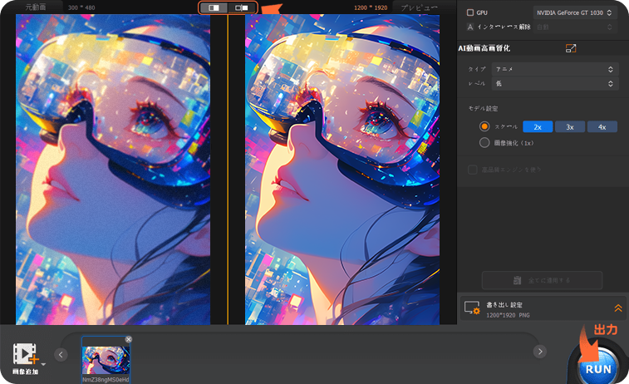This screenshot has height=384, width=629.
Task: Choose the 3x scale option
Action: (570, 127)
